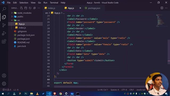Change indentation via Spaces: 4
170x96 pixels.
(115, 90)
